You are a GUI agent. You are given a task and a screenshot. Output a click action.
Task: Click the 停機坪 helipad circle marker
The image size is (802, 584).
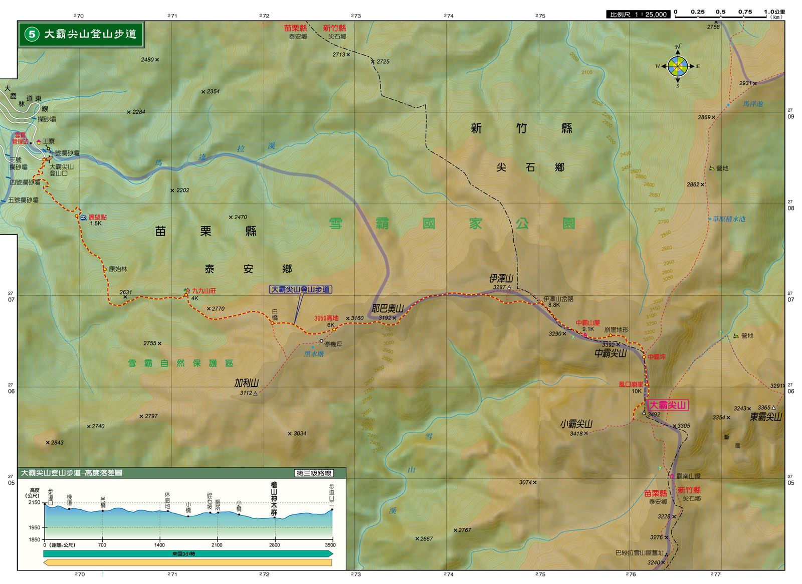[x=321, y=341]
